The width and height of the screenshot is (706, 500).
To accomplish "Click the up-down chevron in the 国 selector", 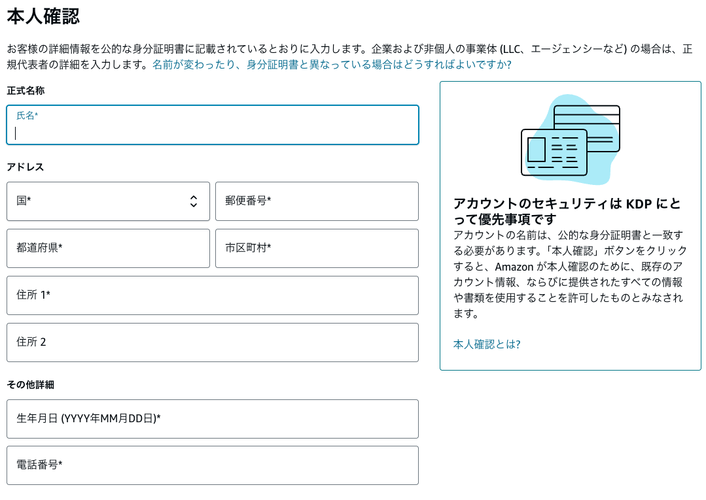I will (x=194, y=201).
